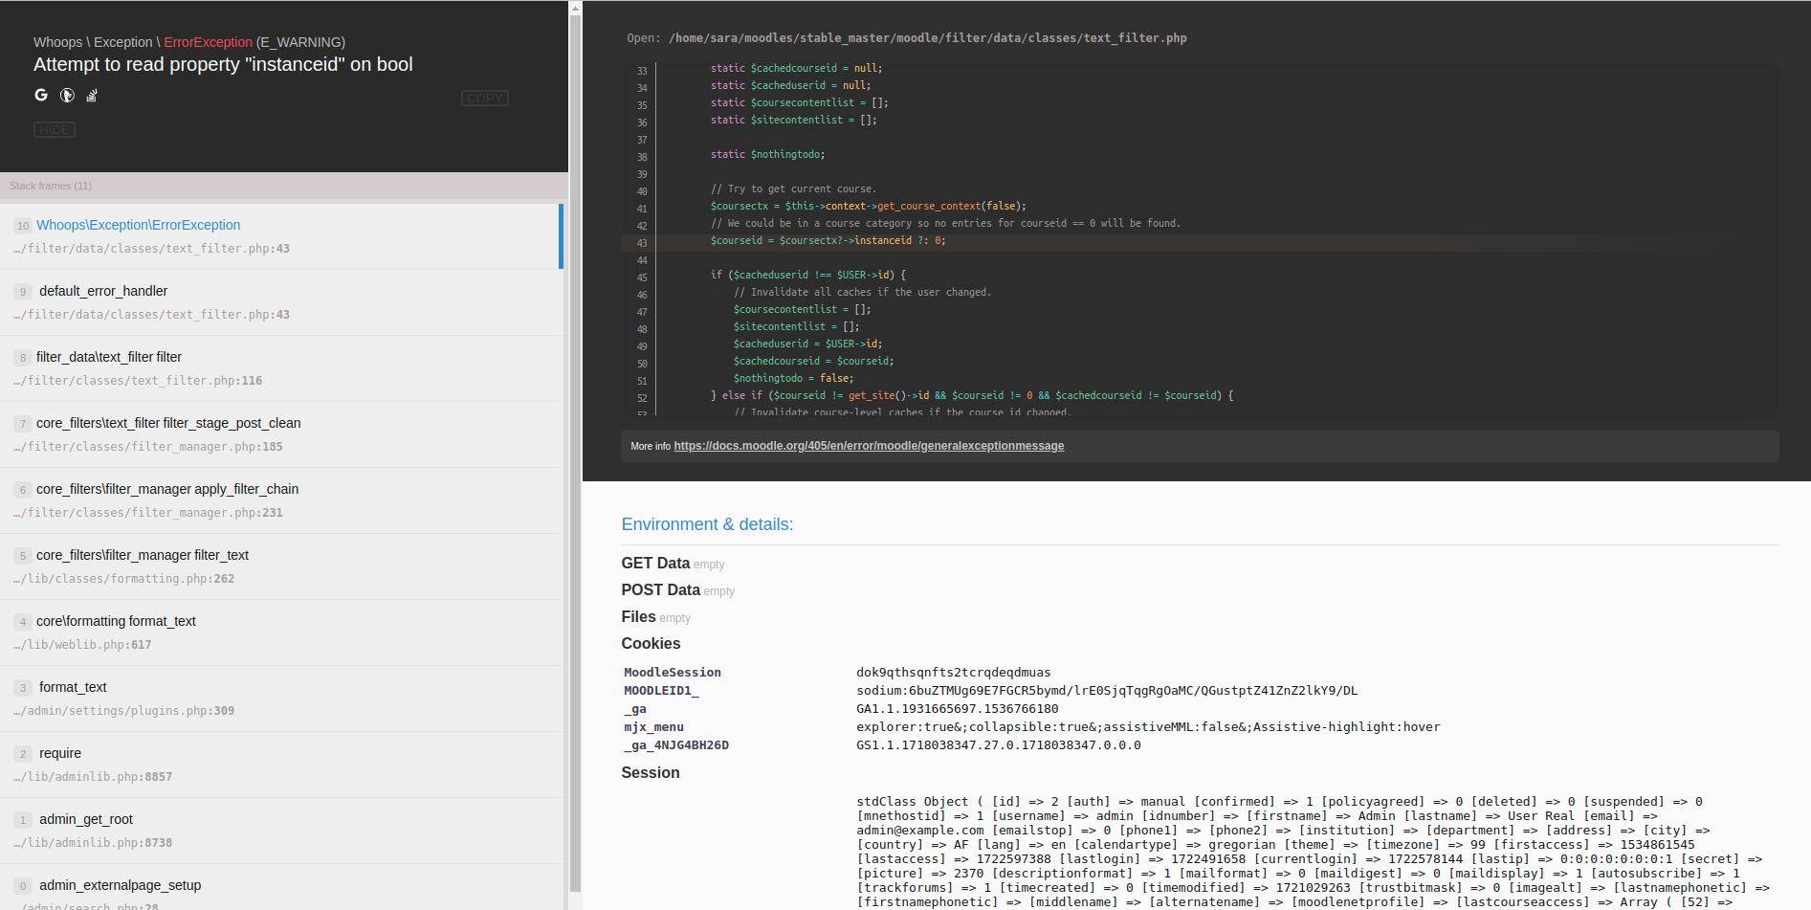Click frame 2 path adminlib.php:8857

coord(93,777)
